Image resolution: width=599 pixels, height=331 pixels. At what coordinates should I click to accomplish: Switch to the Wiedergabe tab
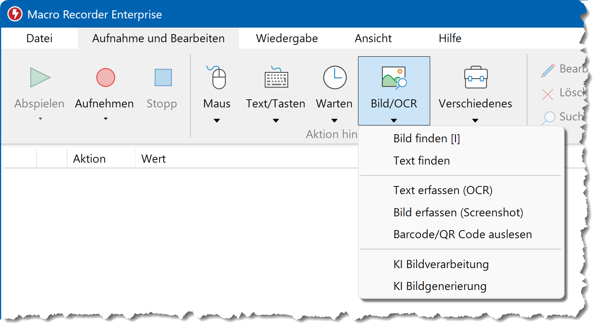pos(287,38)
